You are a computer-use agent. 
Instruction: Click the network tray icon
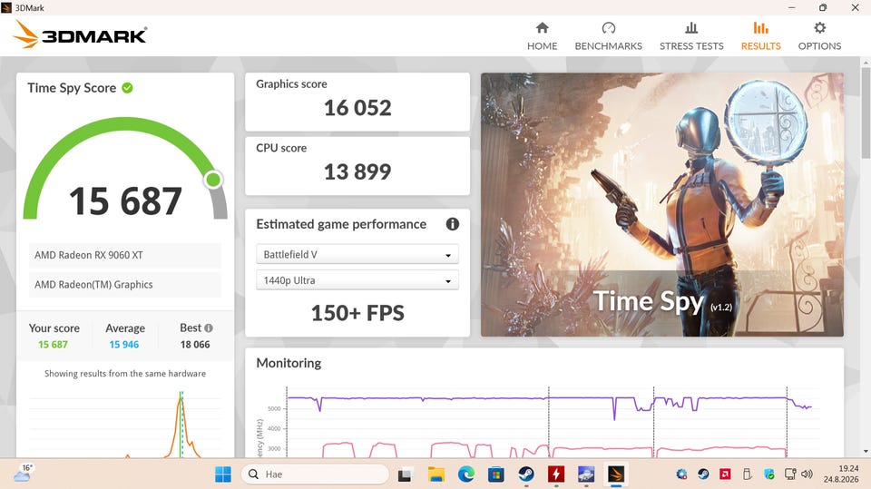click(790, 474)
